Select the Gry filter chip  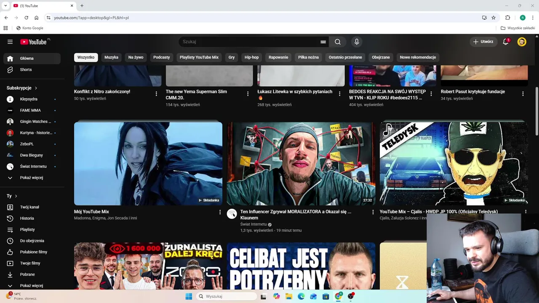(x=232, y=57)
